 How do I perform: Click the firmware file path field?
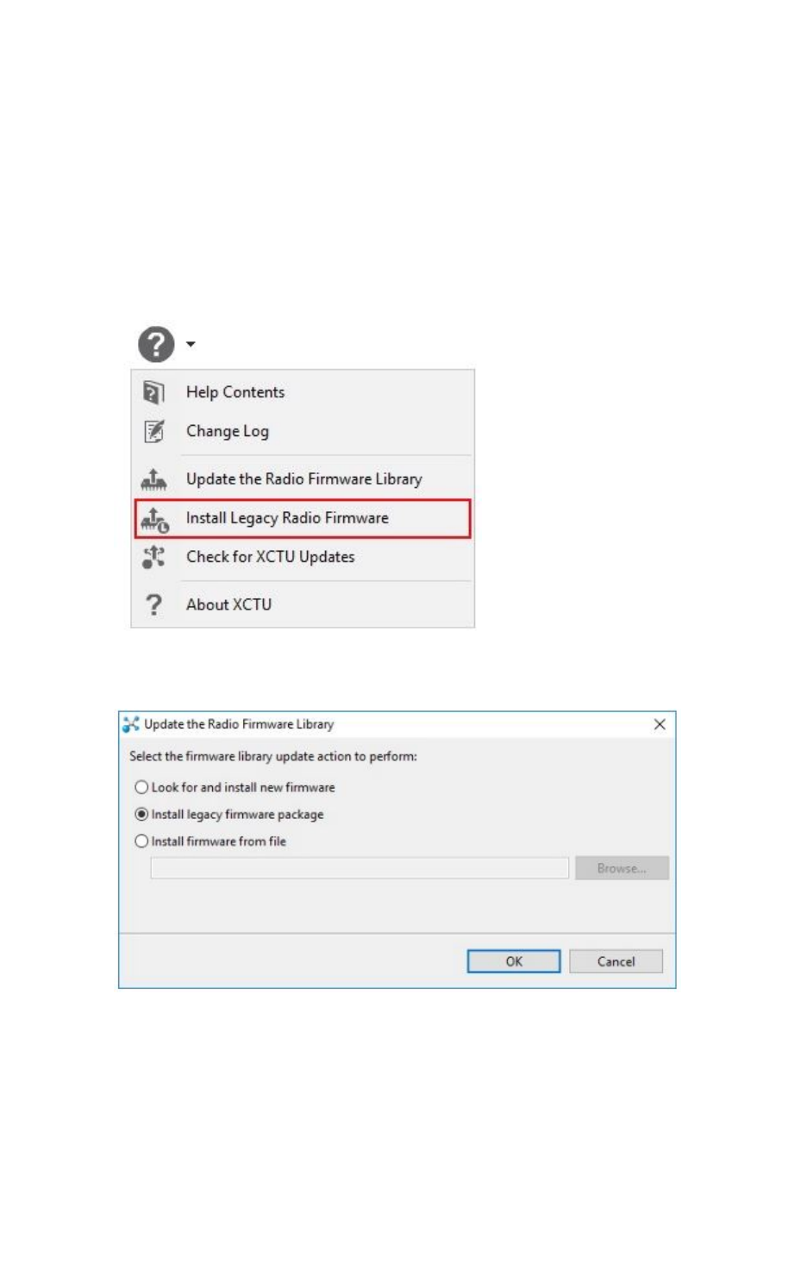(x=360, y=868)
